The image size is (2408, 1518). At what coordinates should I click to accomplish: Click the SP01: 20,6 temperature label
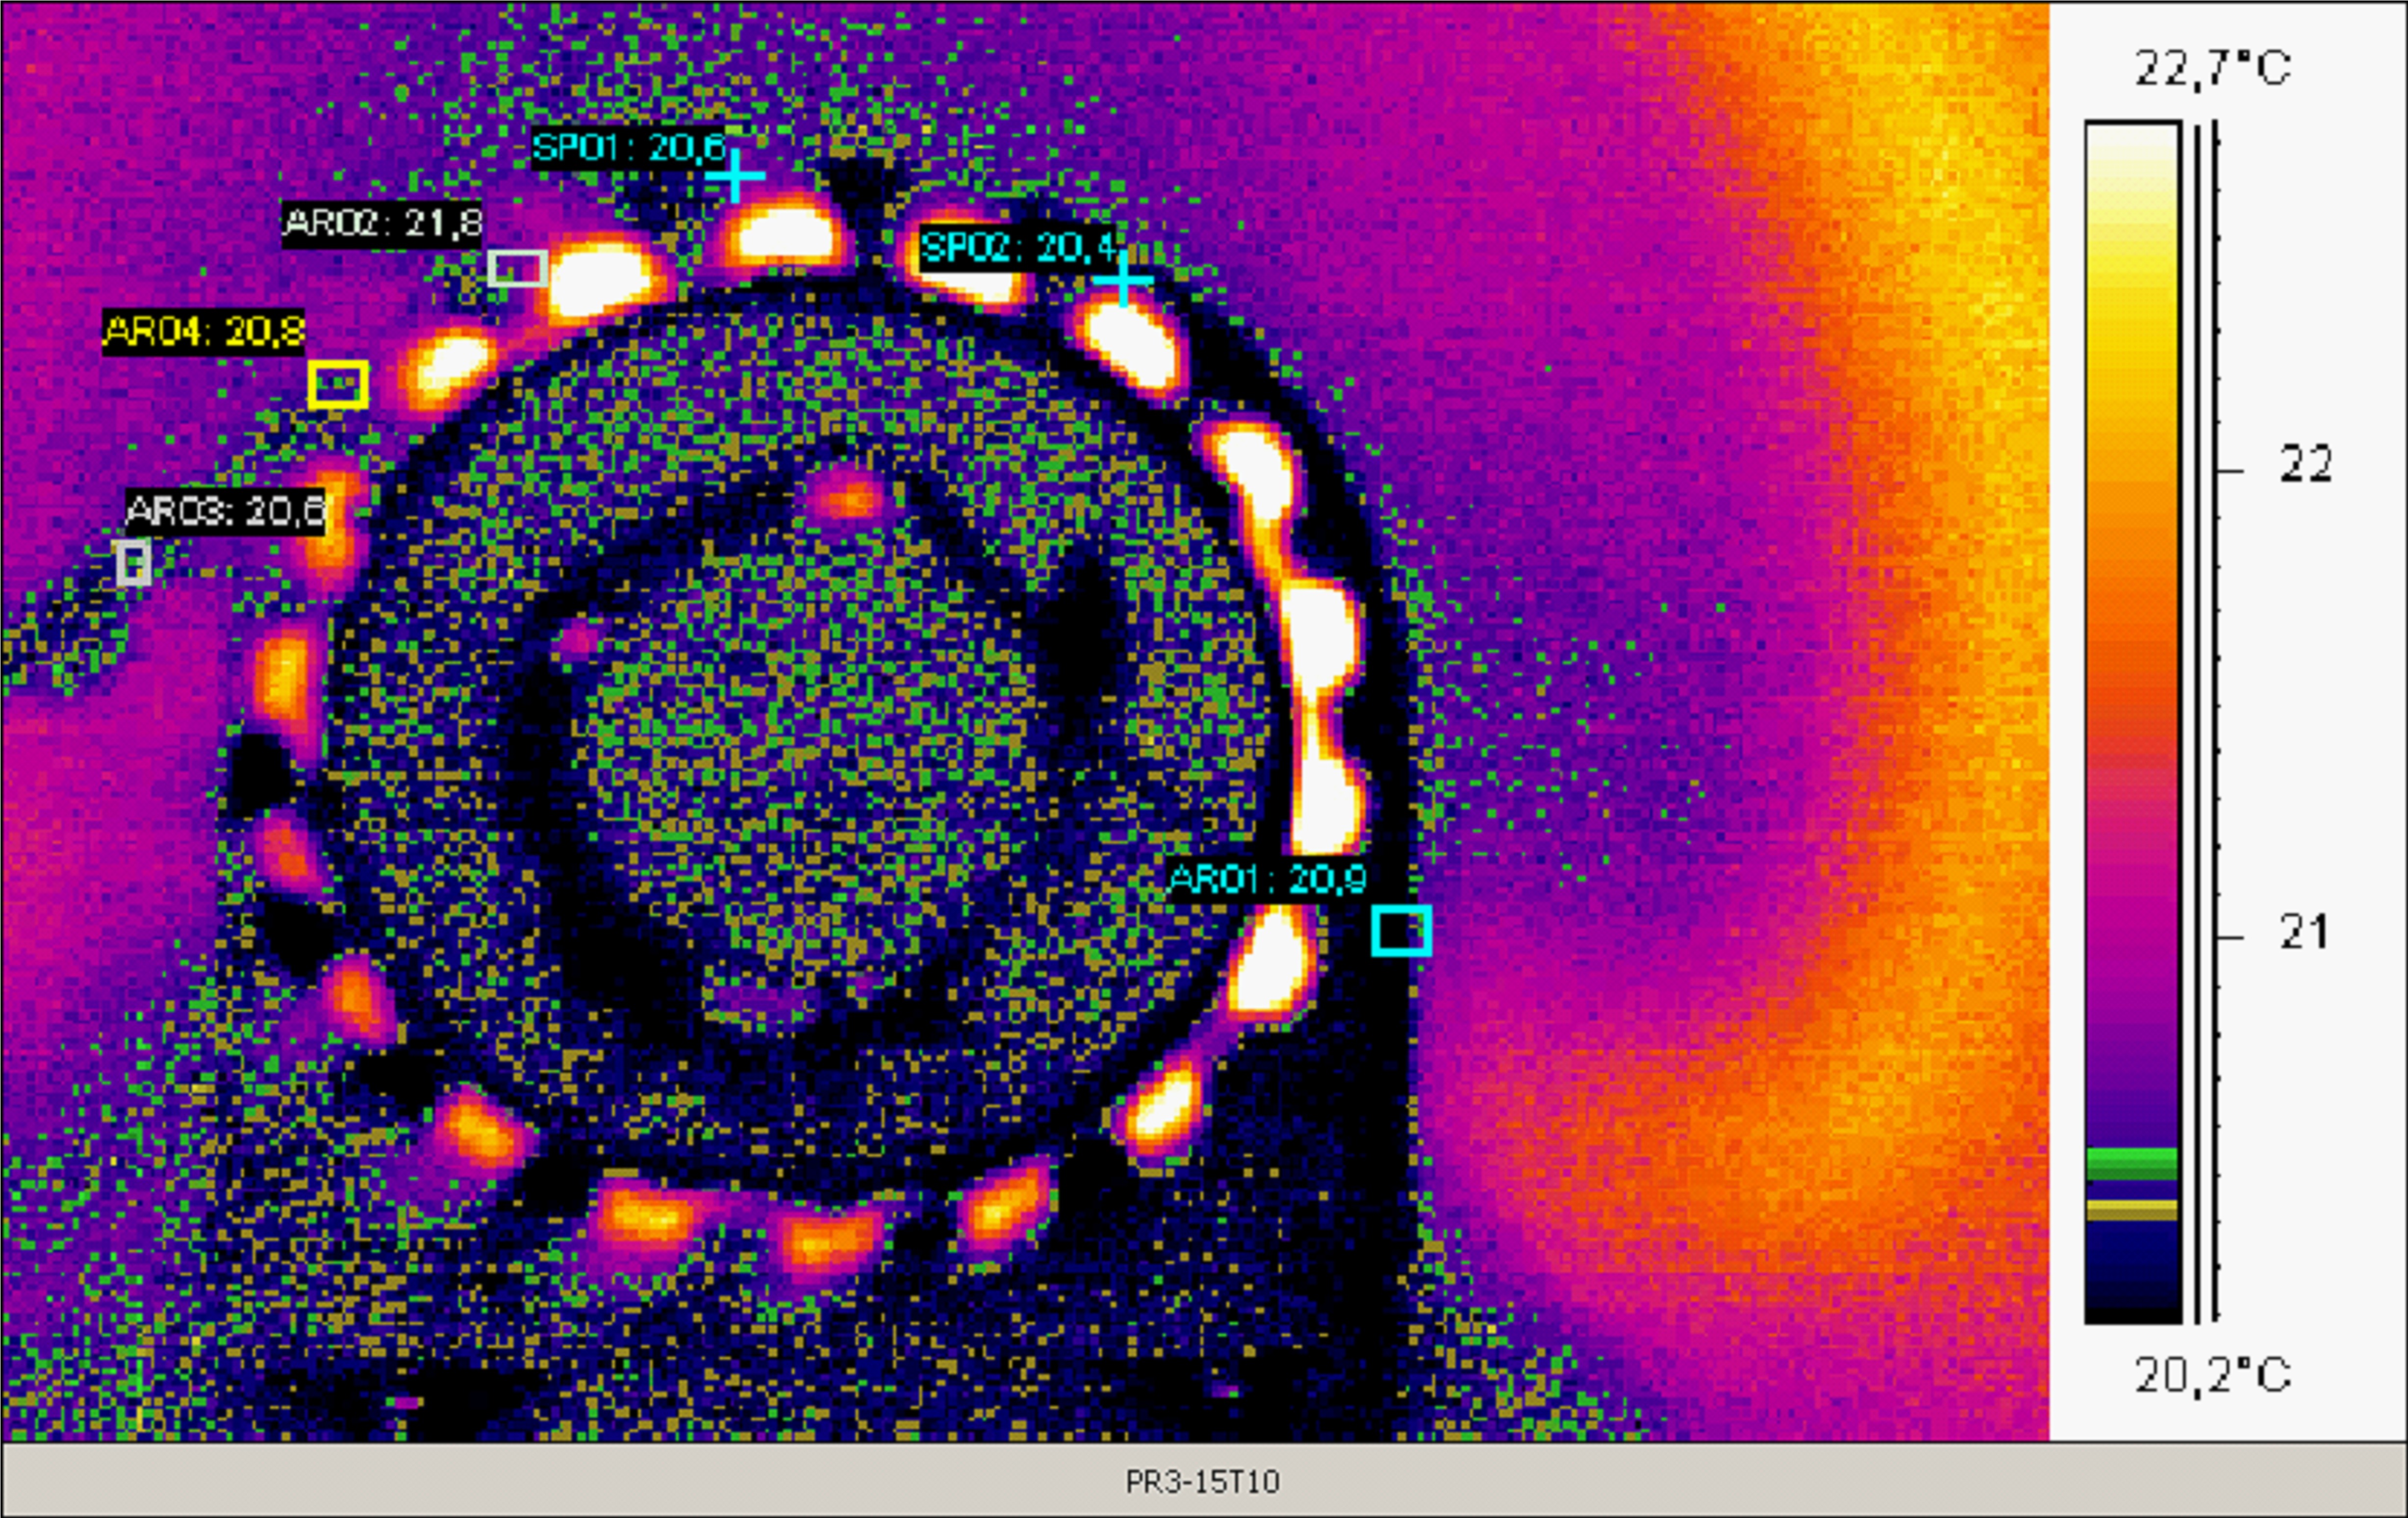point(629,148)
